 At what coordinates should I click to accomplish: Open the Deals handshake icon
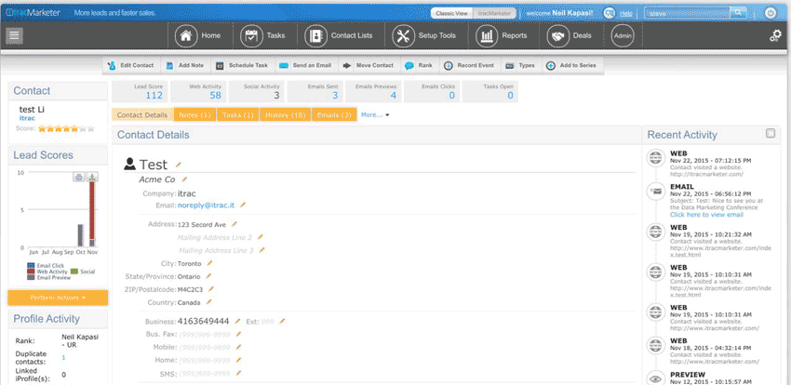pyautogui.click(x=558, y=35)
